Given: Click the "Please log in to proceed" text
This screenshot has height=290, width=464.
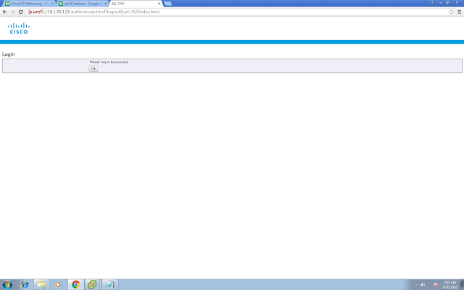Looking at the screenshot, I should [109, 62].
